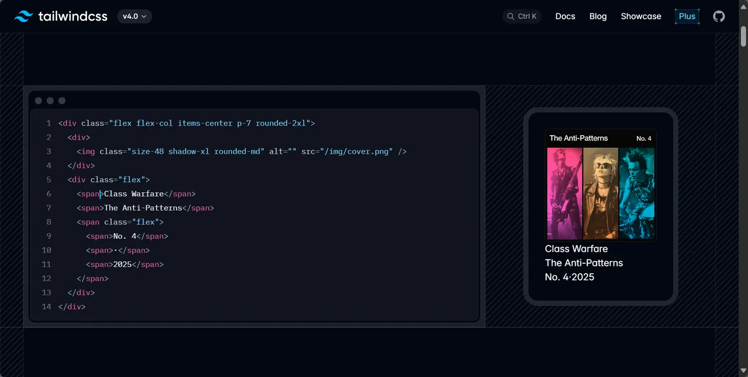Viewport: 748px width, 377px height.
Task: Click the magnifying glass search icon
Action: click(x=510, y=16)
